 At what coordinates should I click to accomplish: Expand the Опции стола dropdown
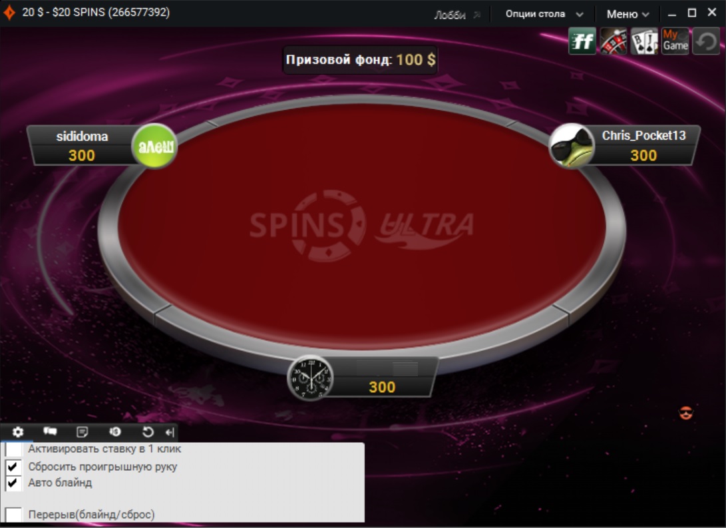click(x=544, y=14)
